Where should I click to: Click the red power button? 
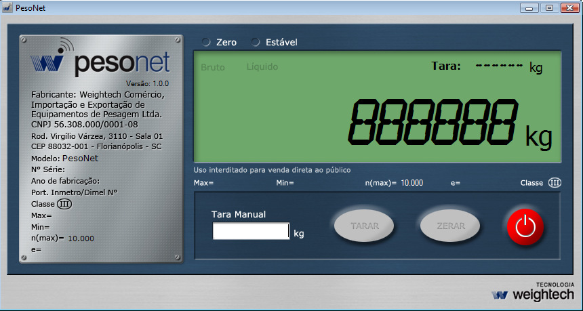pos(525,227)
